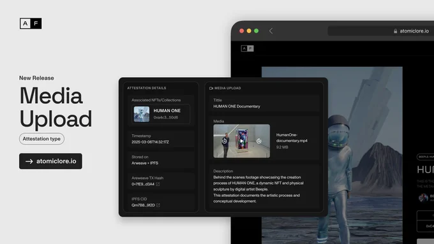The width and height of the screenshot is (434, 244).
Task: Click the Description text block
Action: click(258, 189)
